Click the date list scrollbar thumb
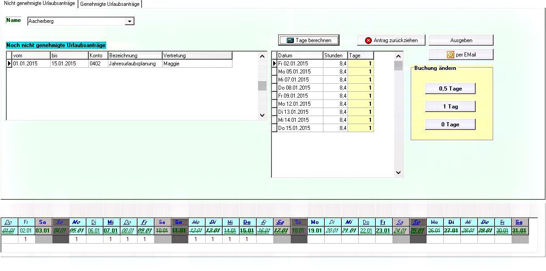This screenshot has width=546, height=271. (398, 66)
